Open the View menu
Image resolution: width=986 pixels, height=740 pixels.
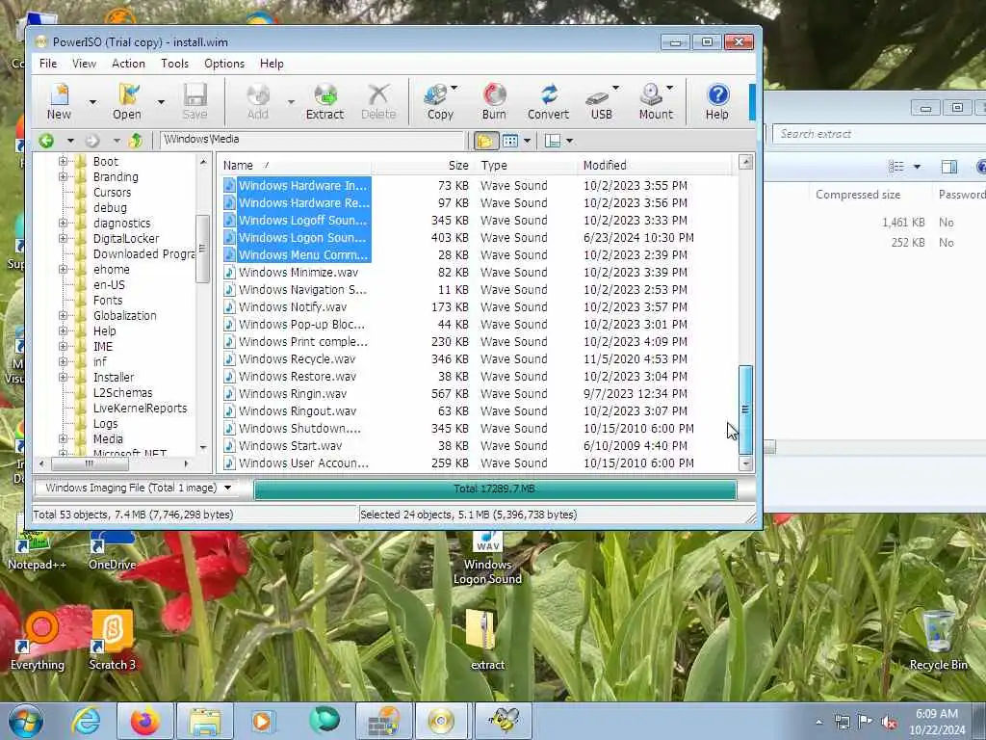pos(84,64)
